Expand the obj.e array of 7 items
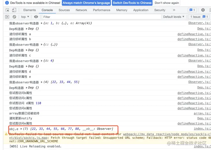This screenshot has width=211, height=150. [x=21, y=129]
